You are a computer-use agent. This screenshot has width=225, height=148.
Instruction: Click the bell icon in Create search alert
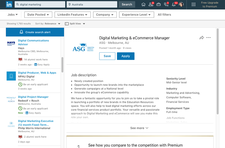tap(21, 32)
